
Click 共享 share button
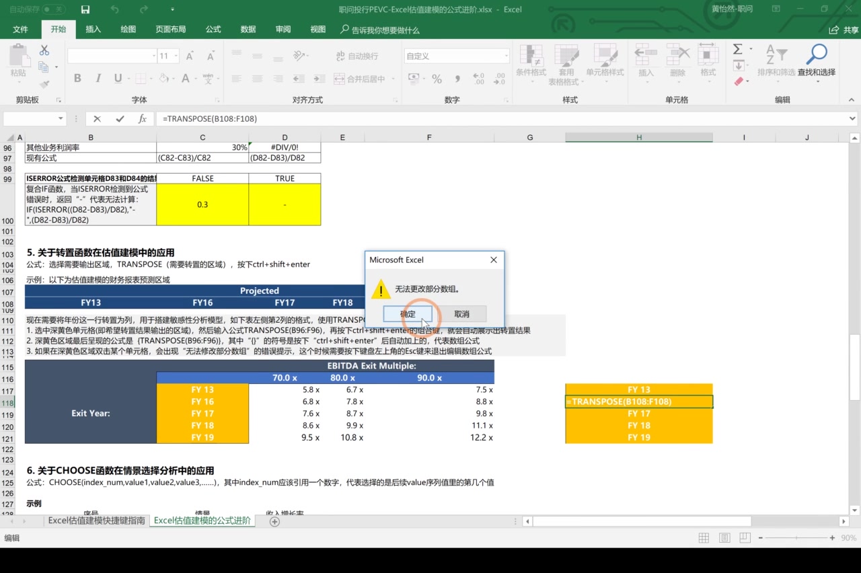[x=844, y=30]
